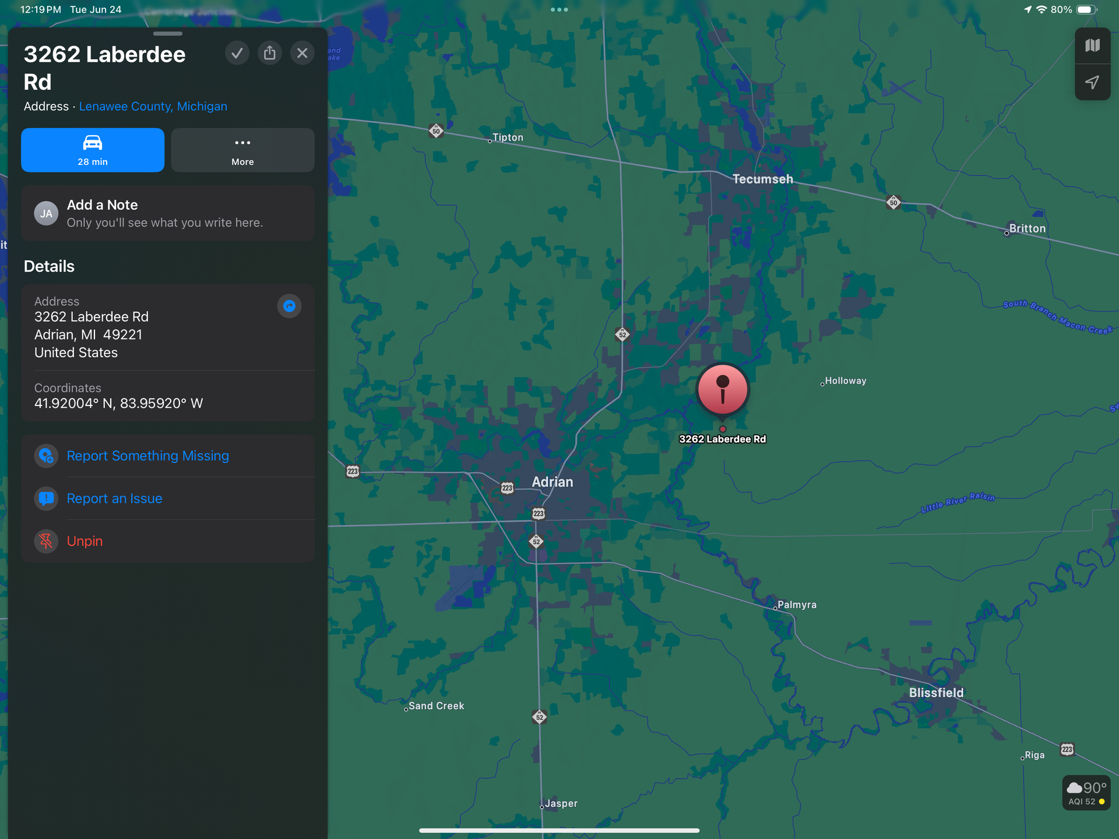
Task: Tap the drag handle atop the location panel
Action: pos(168,33)
